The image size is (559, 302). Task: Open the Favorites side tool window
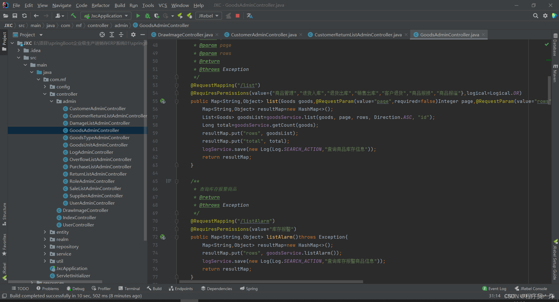4,244
